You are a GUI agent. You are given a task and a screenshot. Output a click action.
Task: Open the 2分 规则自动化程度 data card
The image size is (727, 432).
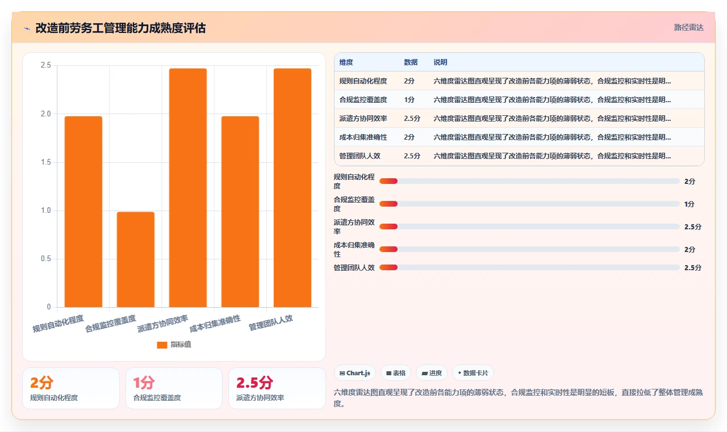pos(71,388)
